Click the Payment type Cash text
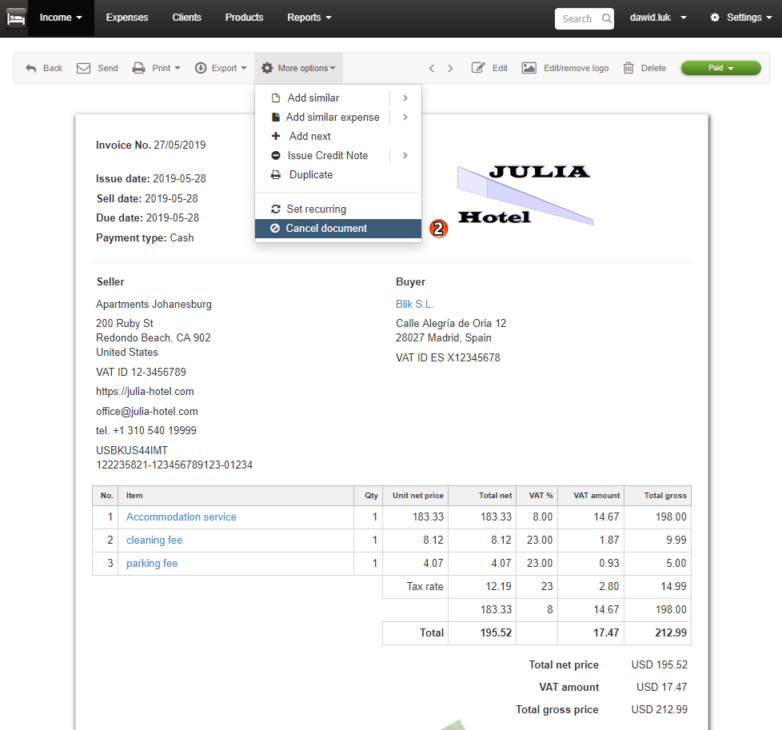The height and width of the screenshot is (730, 782). pos(145,237)
